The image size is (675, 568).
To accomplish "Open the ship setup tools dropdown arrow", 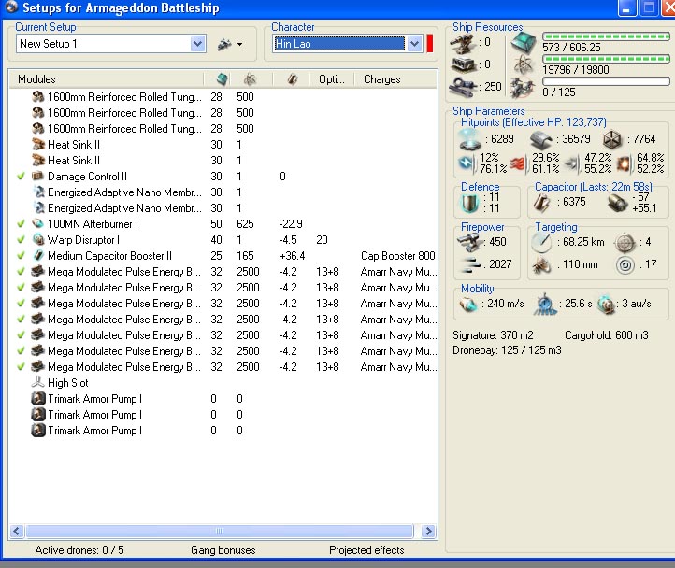I will pos(239,44).
